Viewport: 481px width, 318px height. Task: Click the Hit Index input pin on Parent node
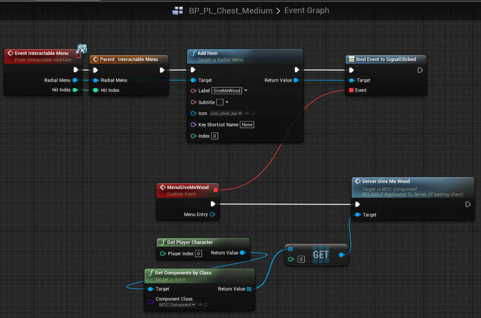coord(96,90)
